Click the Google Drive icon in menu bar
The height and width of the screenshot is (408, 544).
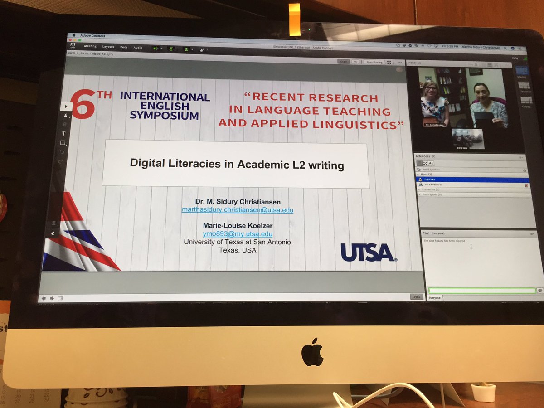(x=410, y=45)
